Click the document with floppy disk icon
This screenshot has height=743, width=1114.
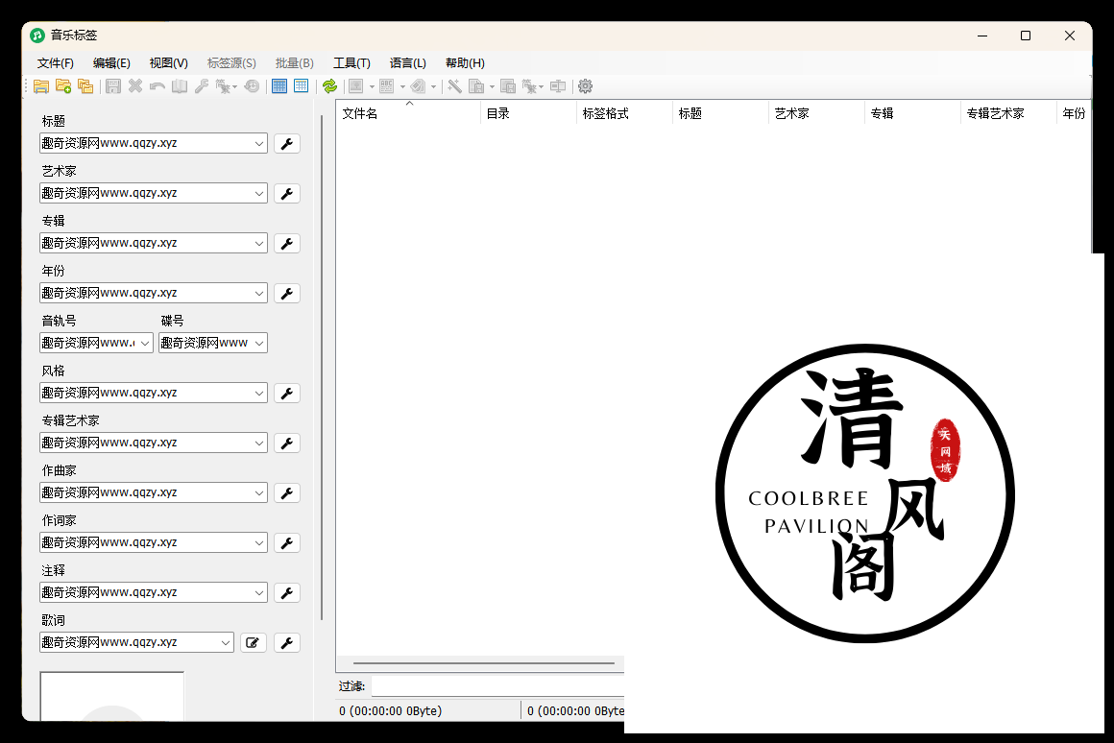point(476,86)
